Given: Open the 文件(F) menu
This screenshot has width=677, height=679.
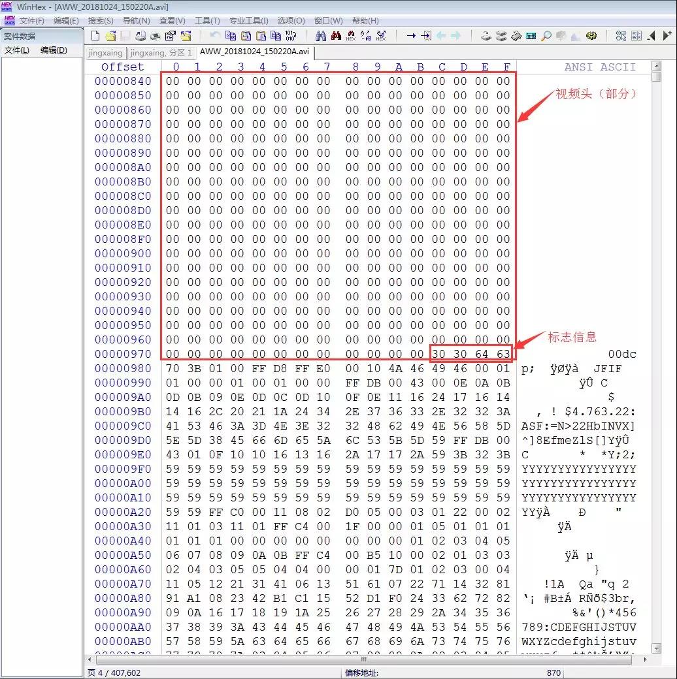Looking at the screenshot, I should click(31, 21).
